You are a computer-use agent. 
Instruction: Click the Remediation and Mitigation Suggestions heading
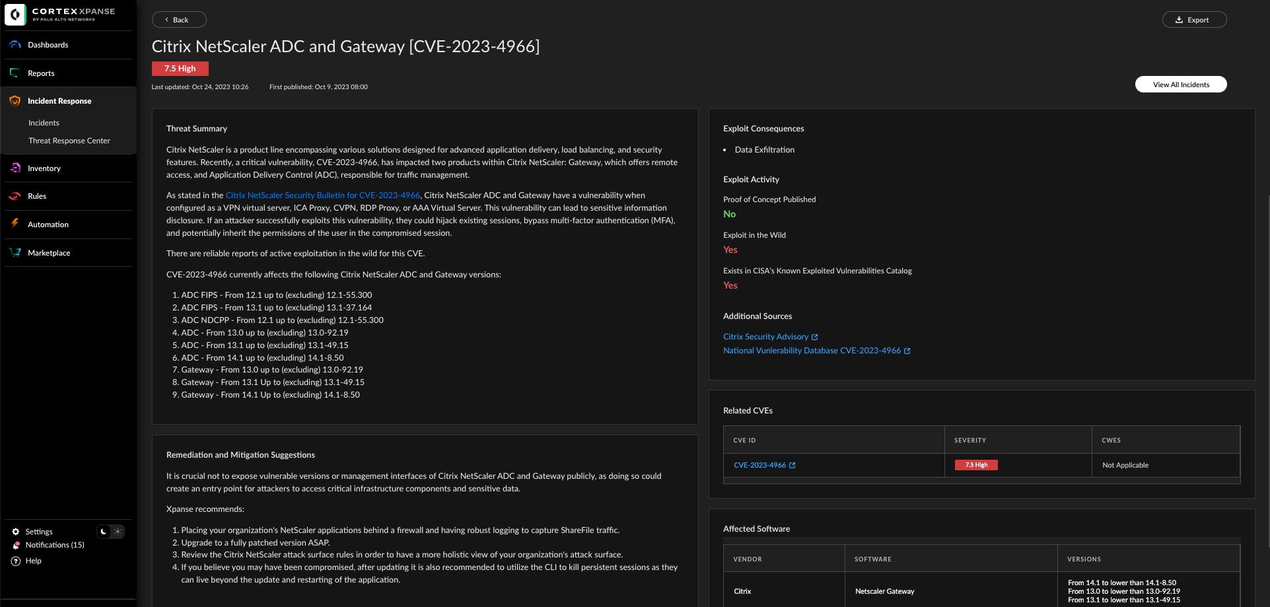pos(240,455)
